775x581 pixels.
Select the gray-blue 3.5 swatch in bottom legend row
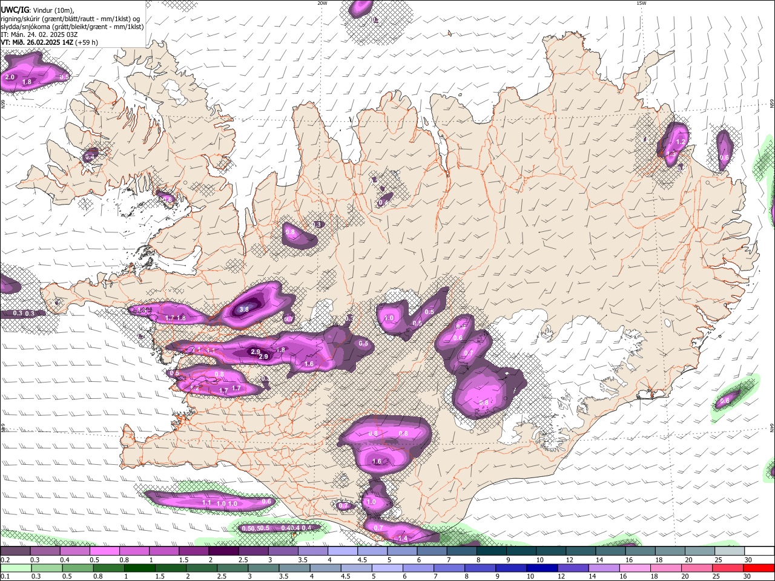(x=295, y=568)
